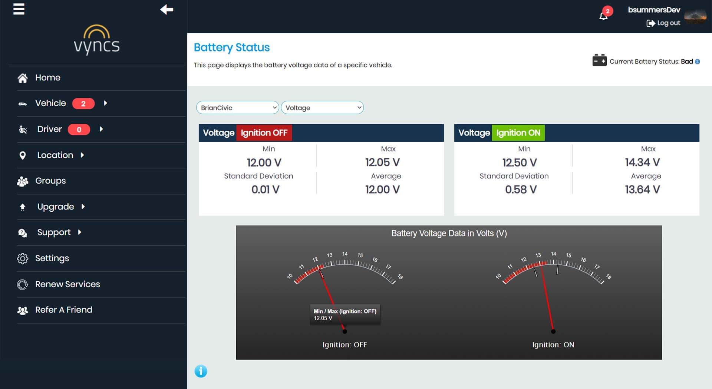Open the Voltage data type dropdown
712x389 pixels.
[x=322, y=108]
